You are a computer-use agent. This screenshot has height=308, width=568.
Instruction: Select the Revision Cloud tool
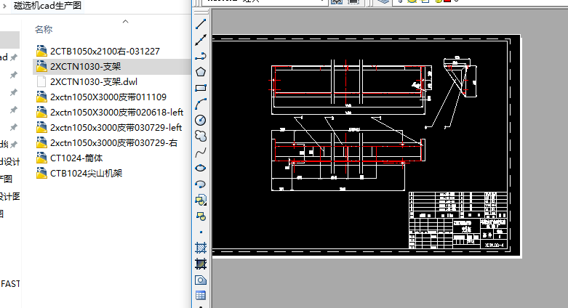pos(201,136)
